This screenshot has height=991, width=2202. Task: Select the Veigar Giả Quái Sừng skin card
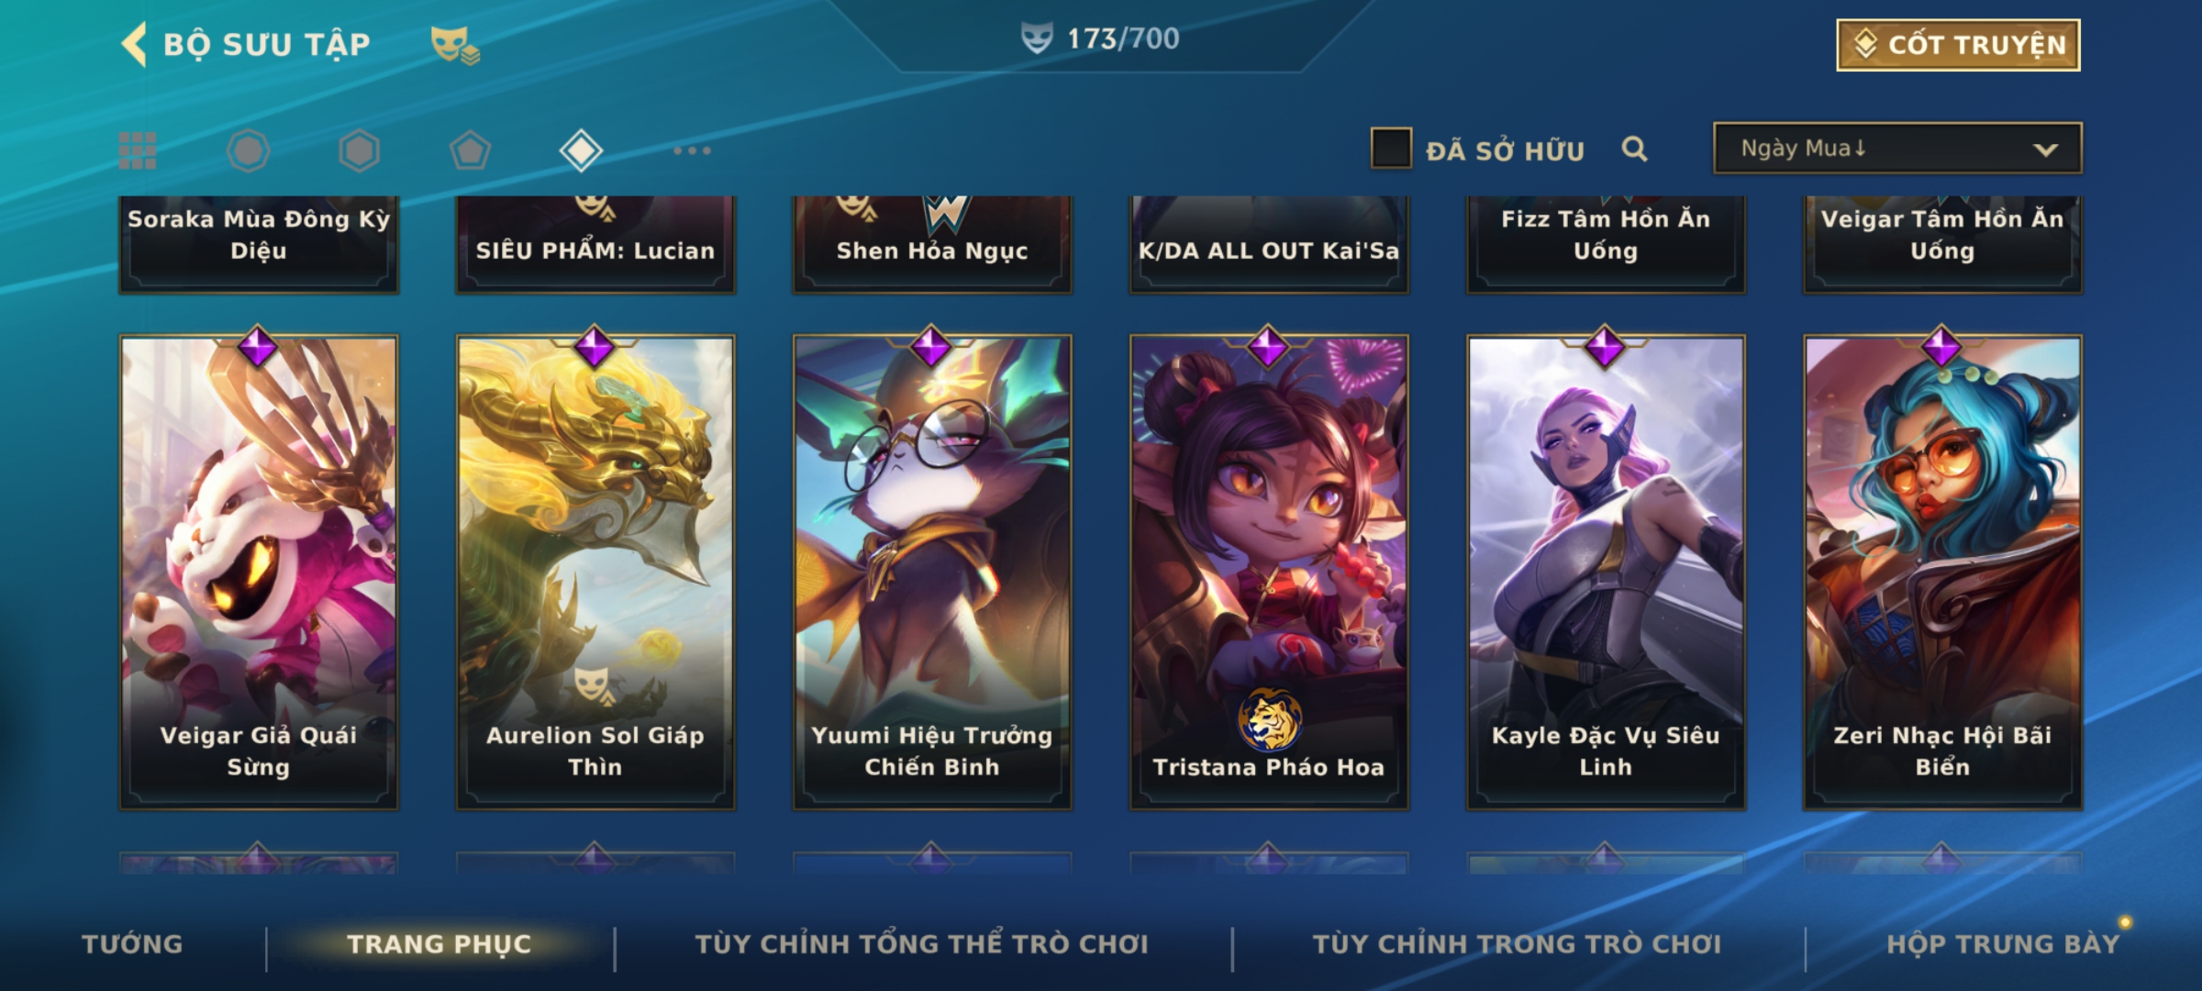tap(259, 572)
